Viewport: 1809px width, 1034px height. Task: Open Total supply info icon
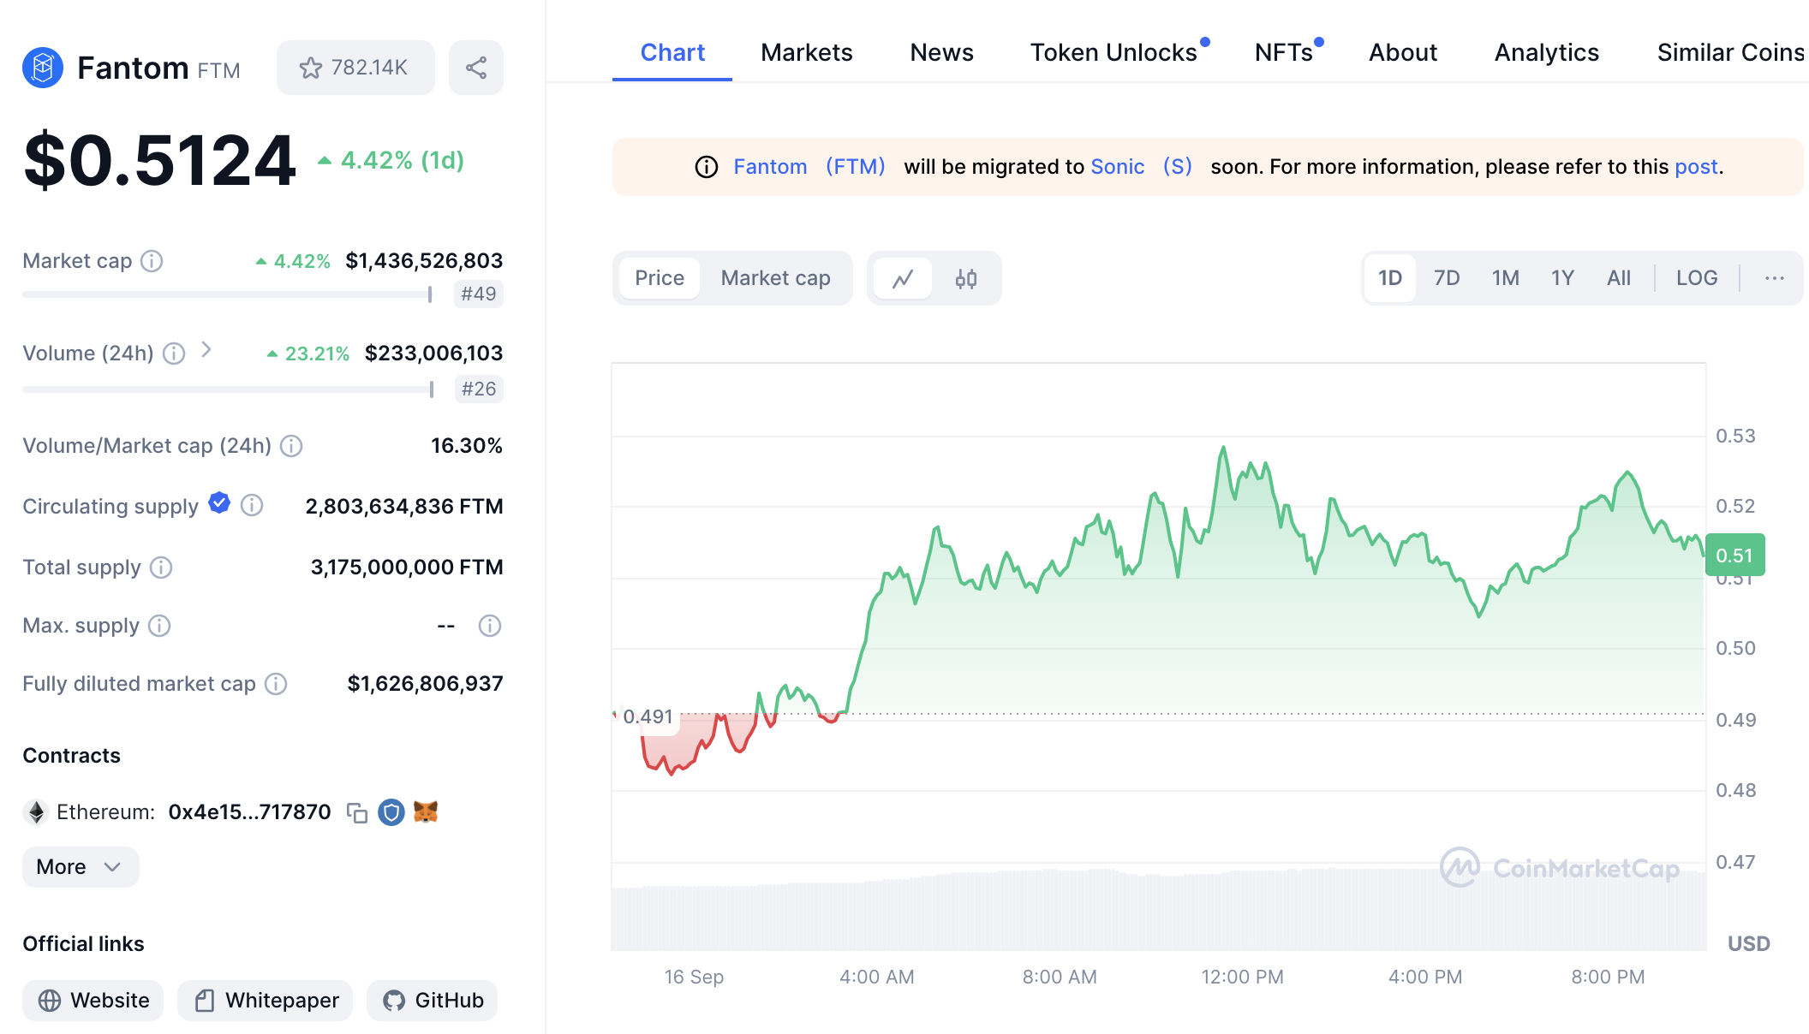161,568
